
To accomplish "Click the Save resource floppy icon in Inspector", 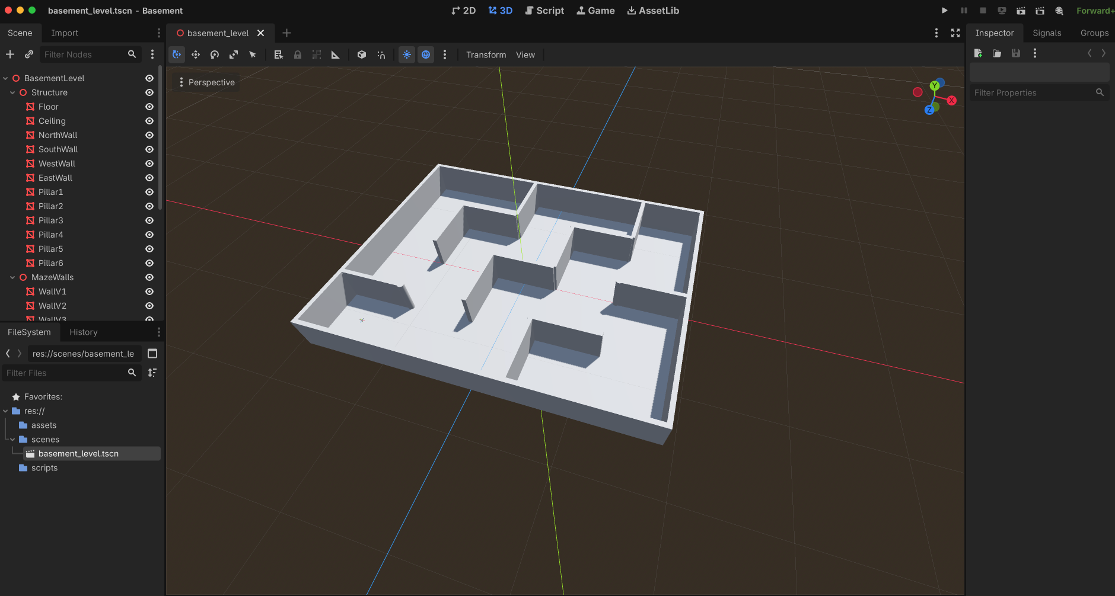I will 1016,53.
